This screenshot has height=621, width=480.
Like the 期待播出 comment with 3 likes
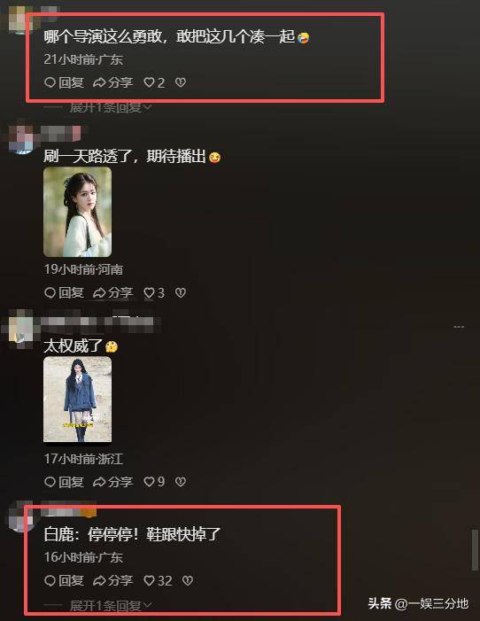[154, 292]
